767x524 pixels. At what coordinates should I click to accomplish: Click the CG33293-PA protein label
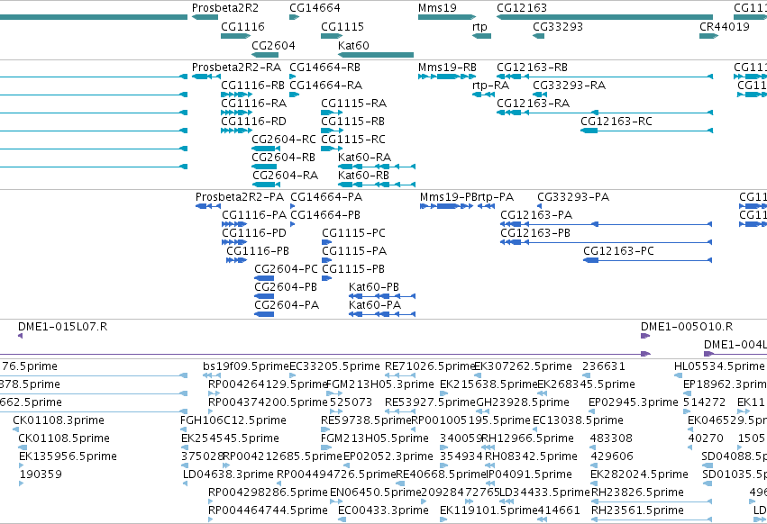573,197
